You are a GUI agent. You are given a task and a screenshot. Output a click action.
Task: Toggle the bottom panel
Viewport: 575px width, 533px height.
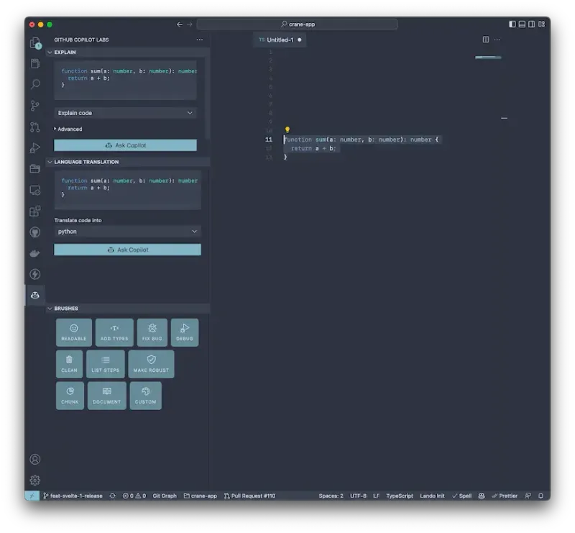point(522,24)
